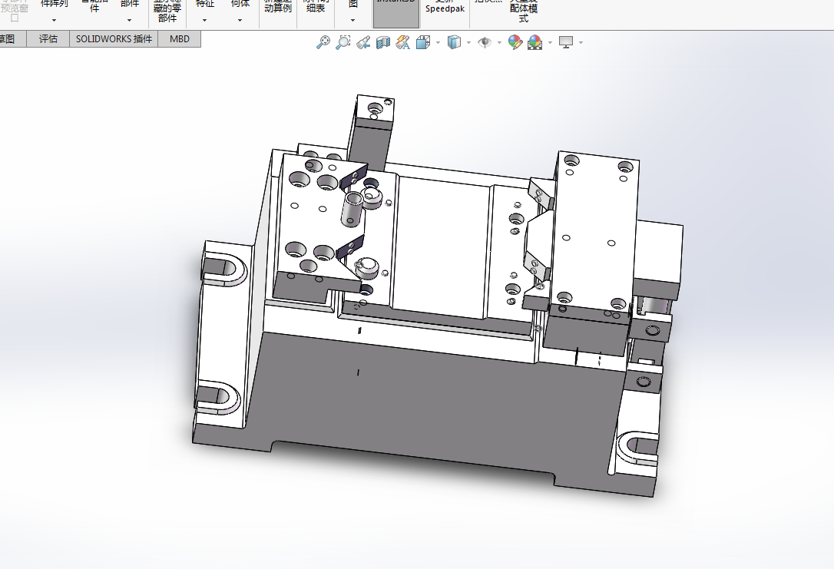Open the View Settings monitor icon
834x569 pixels.
tap(566, 42)
